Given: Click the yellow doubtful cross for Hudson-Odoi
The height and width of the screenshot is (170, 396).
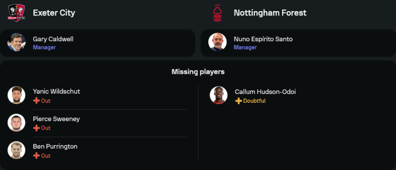Looking at the screenshot, I should pyautogui.click(x=238, y=101).
